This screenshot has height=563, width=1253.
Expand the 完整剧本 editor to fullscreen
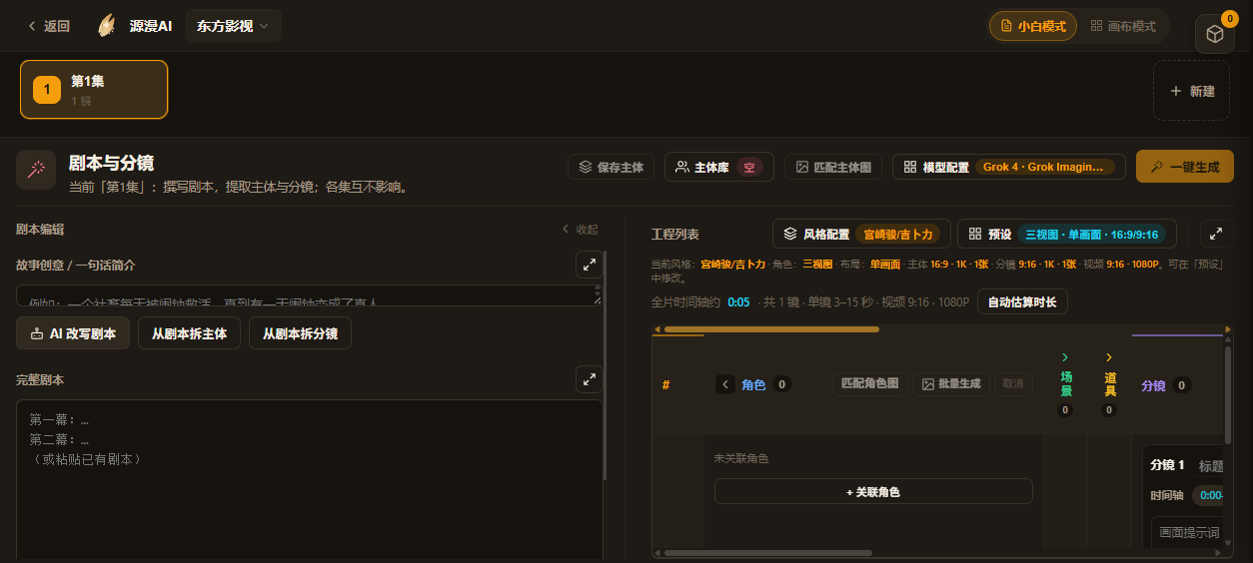(x=590, y=379)
